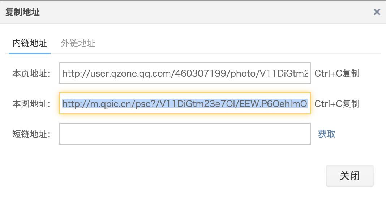Focus the 本图地址 URL input field

coord(185,104)
